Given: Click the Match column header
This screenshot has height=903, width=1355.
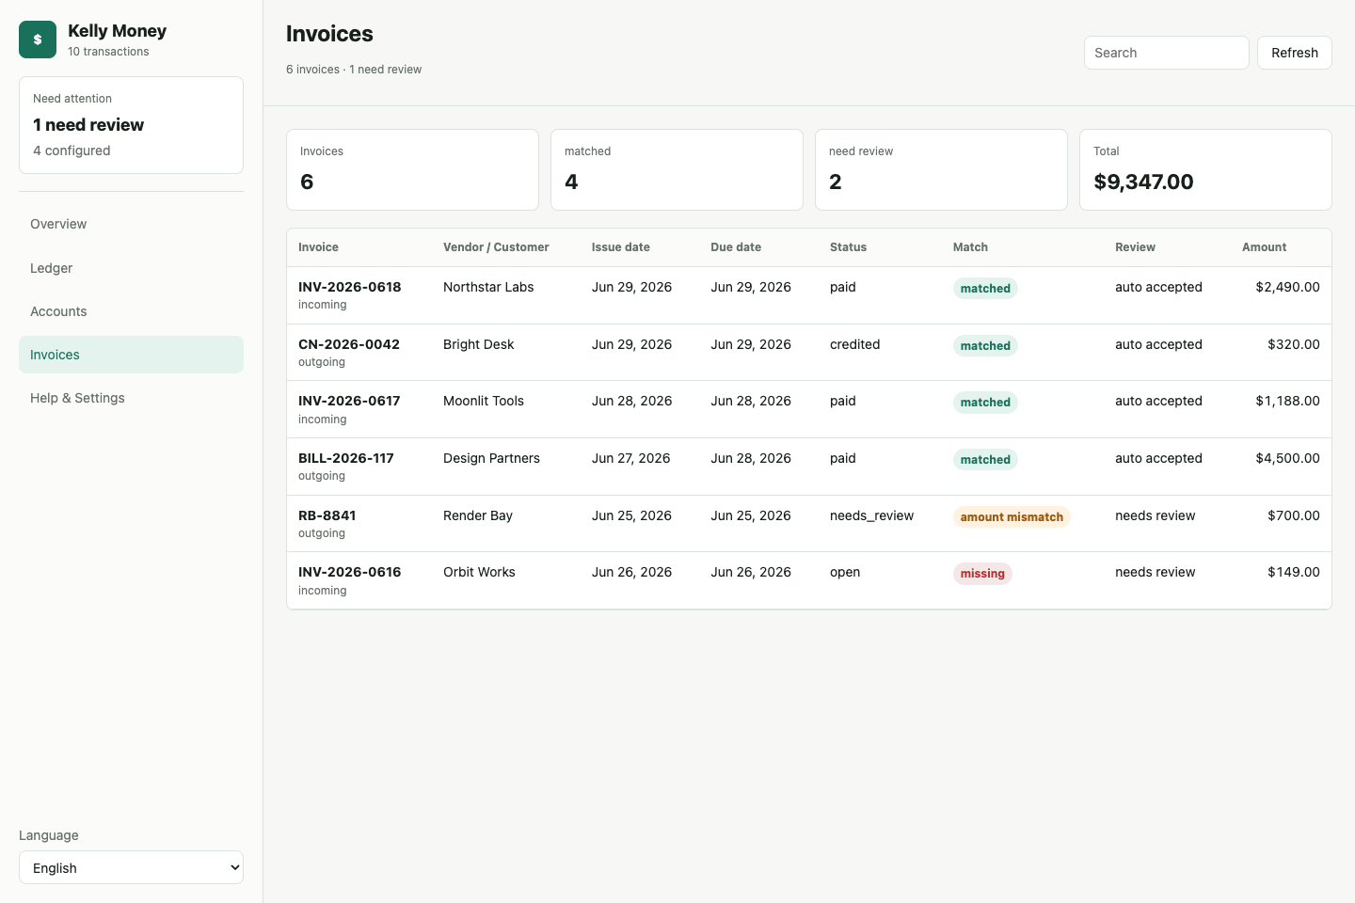Looking at the screenshot, I should [970, 247].
